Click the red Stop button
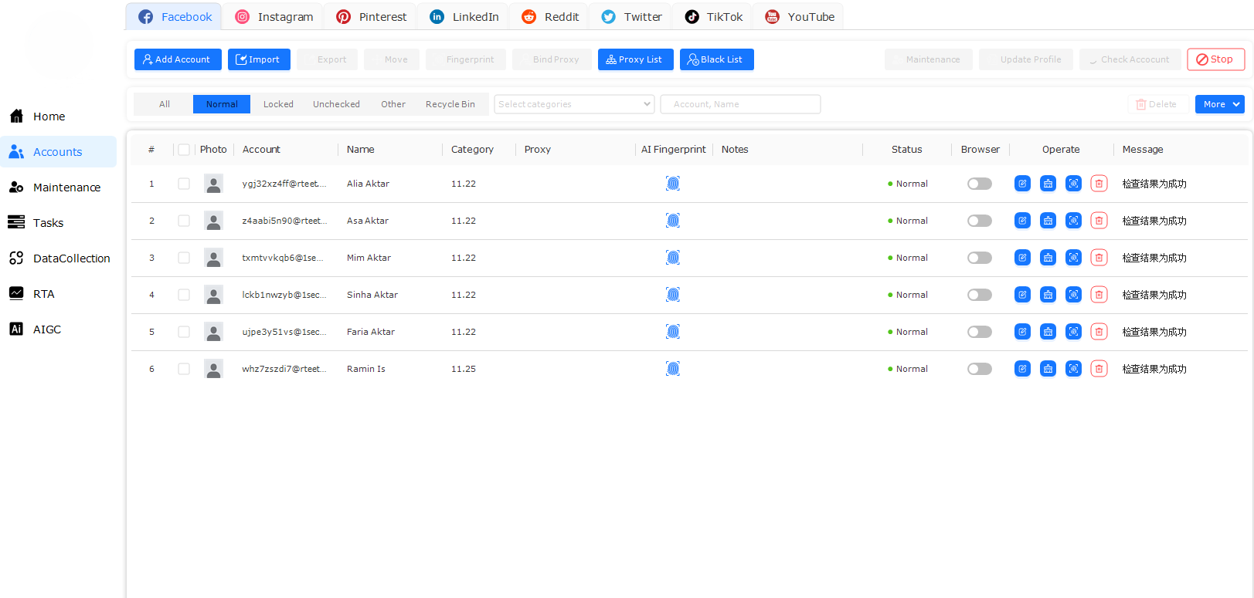The height and width of the screenshot is (598, 1254). [x=1216, y=59]
